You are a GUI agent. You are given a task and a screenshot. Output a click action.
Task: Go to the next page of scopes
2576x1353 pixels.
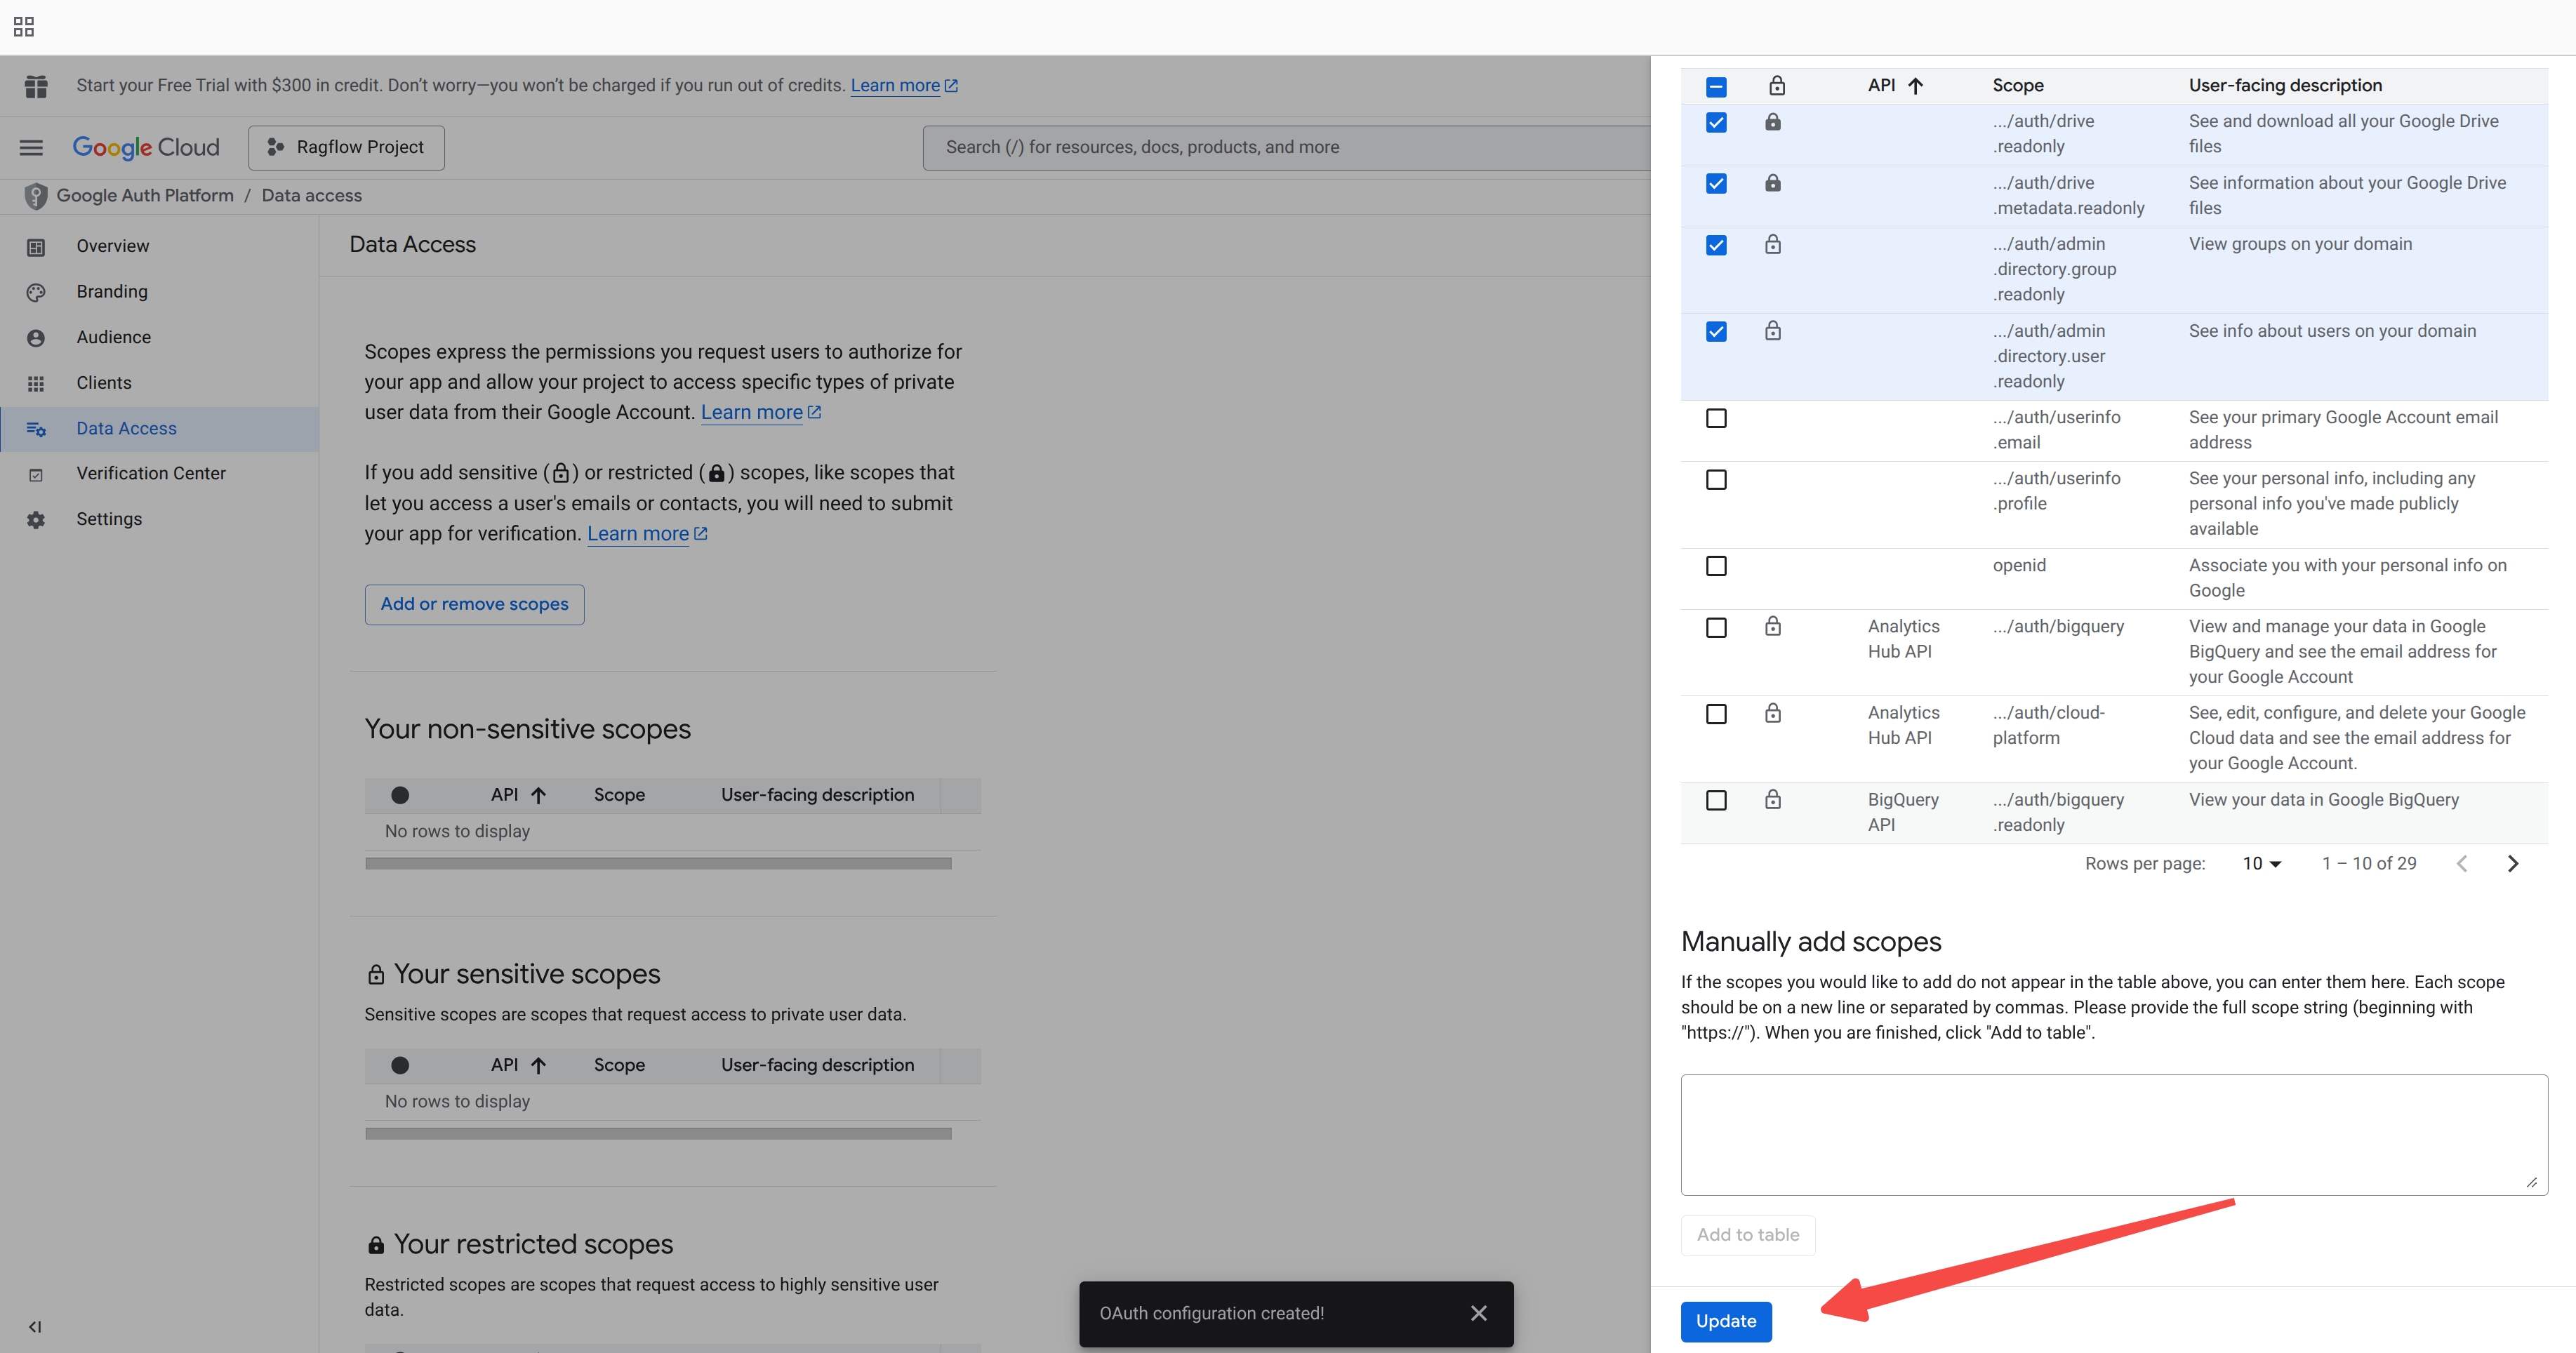coord(2513,864)
